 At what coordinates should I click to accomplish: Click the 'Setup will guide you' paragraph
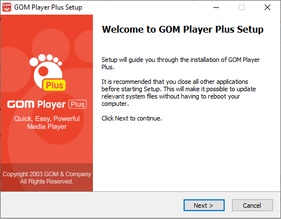tap(181, 63)
